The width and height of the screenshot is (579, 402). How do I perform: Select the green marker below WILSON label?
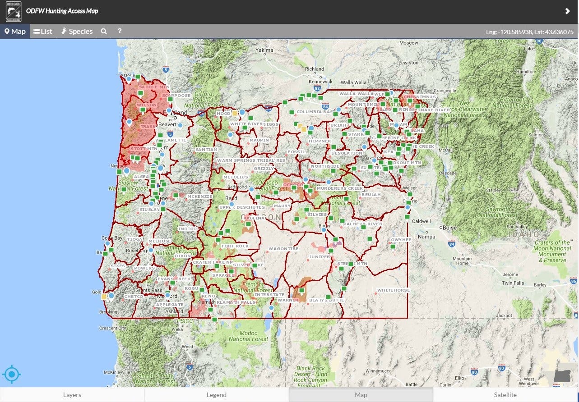[x=143, y=110]
